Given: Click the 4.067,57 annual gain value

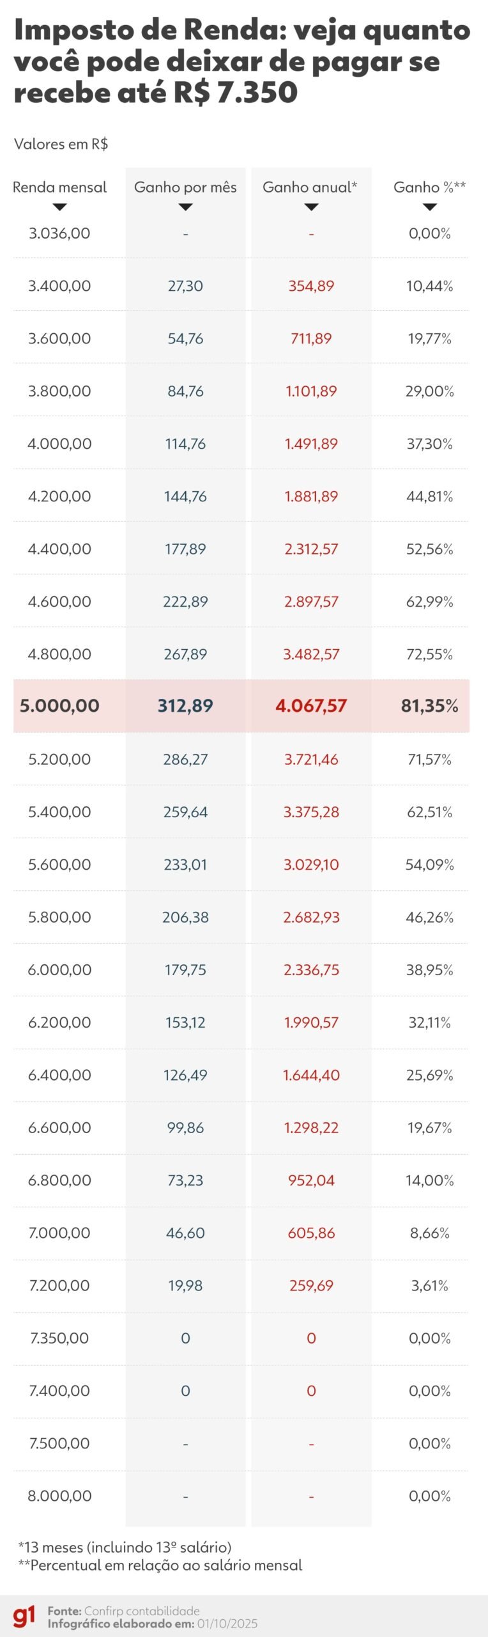Looking at the screenshot, I should 311,706.
